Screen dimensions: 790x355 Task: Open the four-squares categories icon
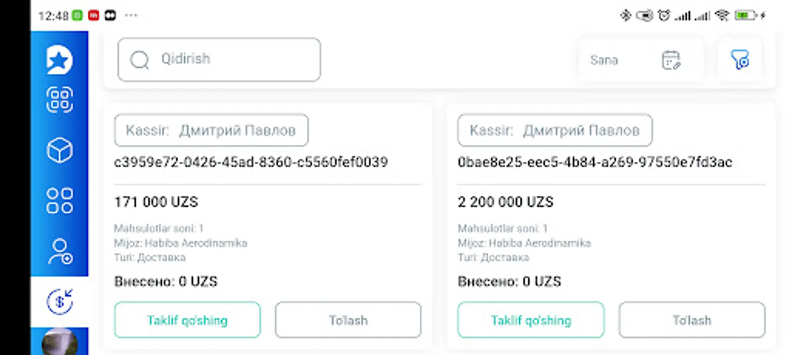click(60, 200)
